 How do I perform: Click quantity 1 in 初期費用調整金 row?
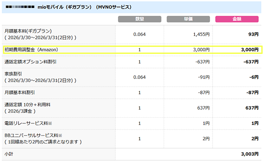coord(139,50)
